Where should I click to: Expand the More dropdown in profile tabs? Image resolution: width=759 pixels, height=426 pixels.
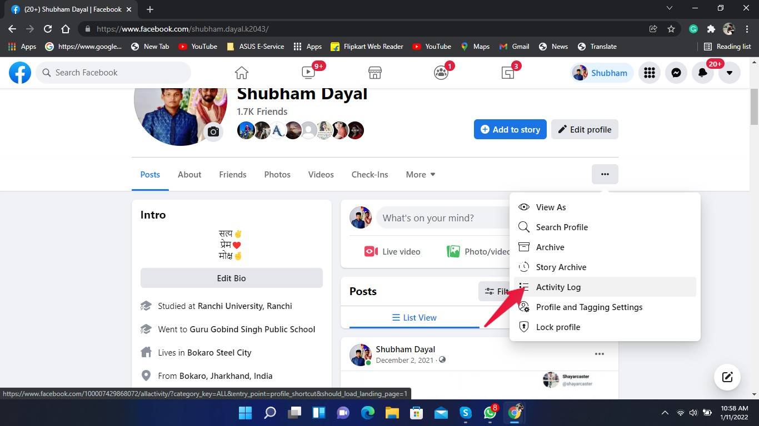tap(420, 174)
